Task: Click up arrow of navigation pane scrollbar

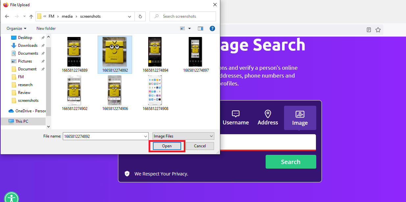Action: [49, 37]
